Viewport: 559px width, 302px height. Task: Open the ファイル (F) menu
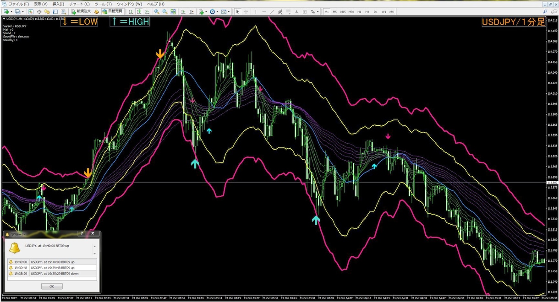19,4
